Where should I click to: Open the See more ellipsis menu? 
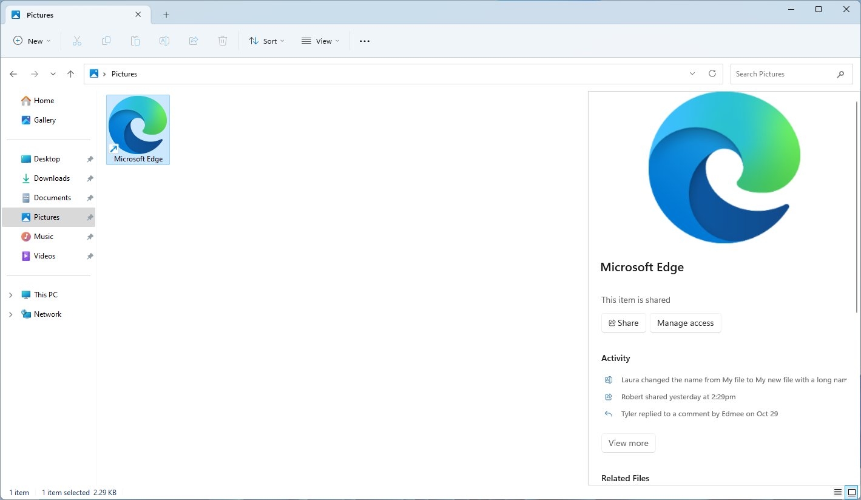point(365,41)
